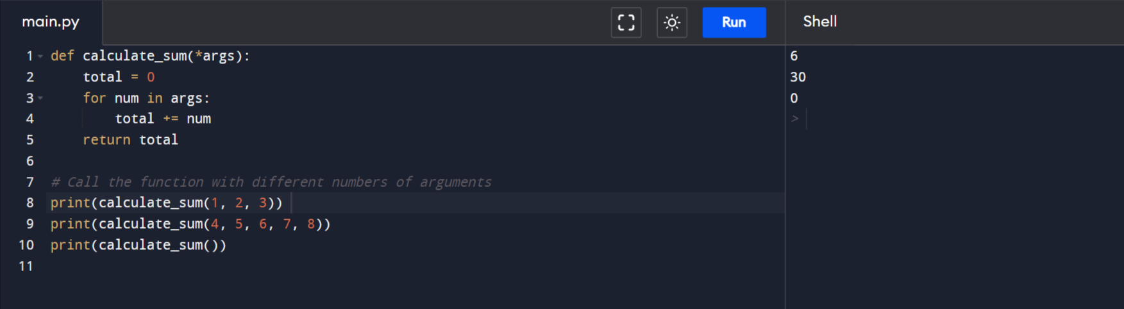Switch to light theme using sun icon
The image size is (1124, 309).
coord(671,22)
